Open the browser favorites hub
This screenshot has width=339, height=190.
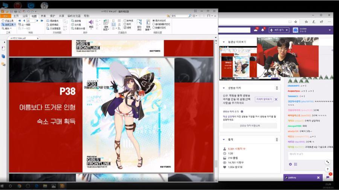pos(306,21)
